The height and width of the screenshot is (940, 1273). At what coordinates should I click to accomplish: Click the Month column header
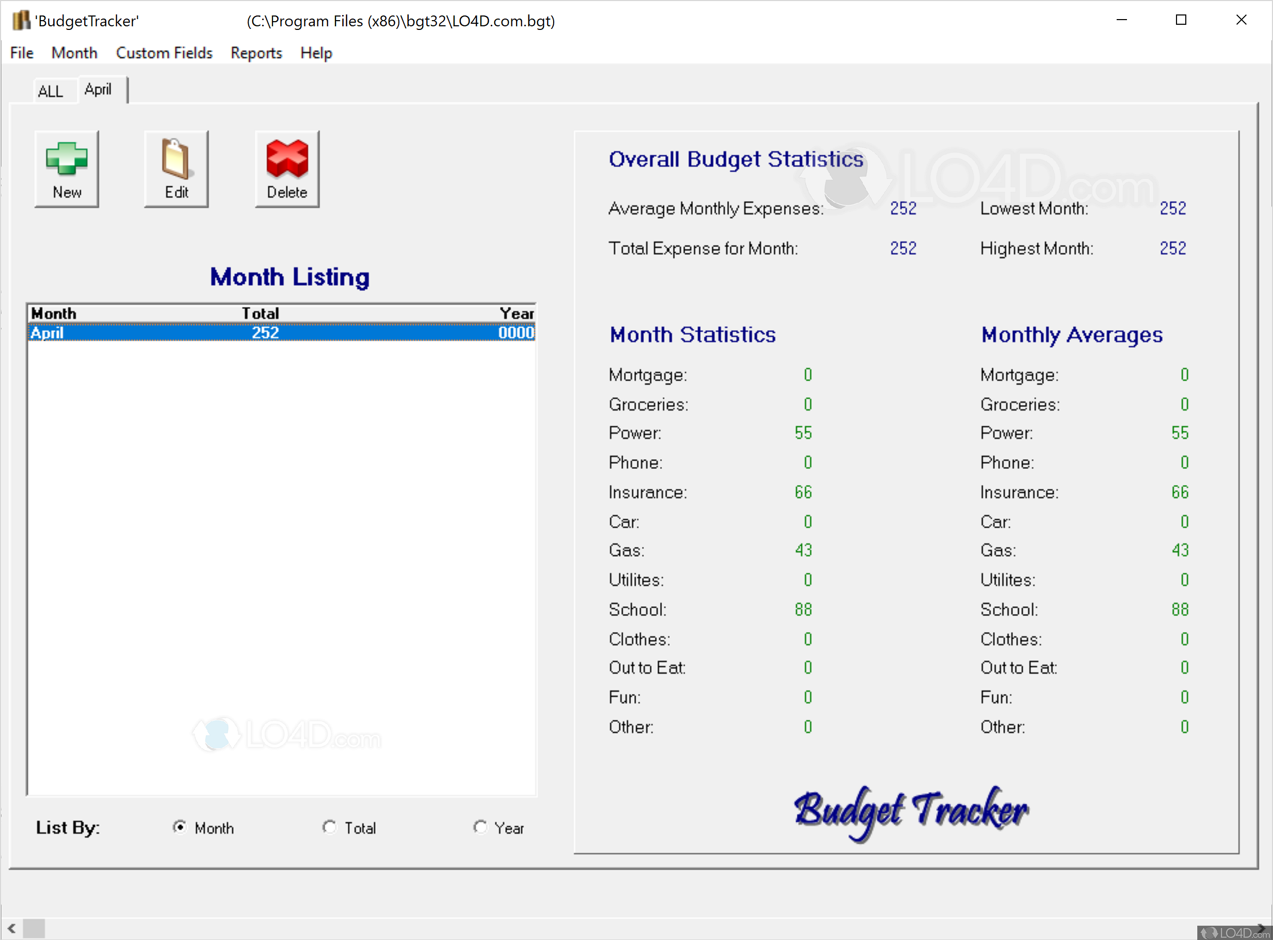(x=54, y=313)
